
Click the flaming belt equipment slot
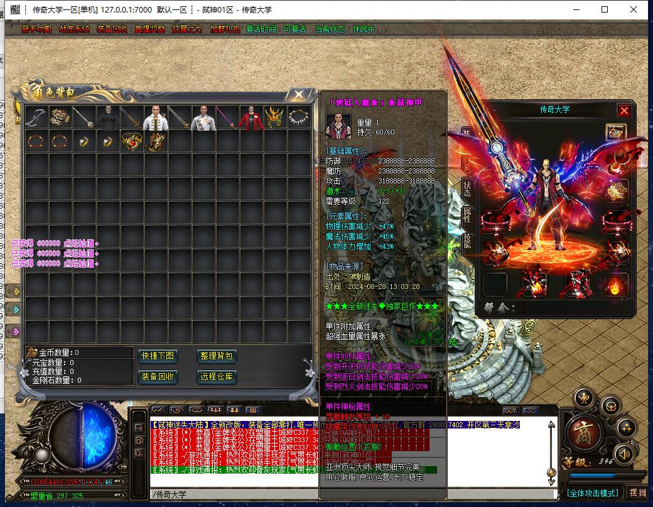click(x=534, y=284)
